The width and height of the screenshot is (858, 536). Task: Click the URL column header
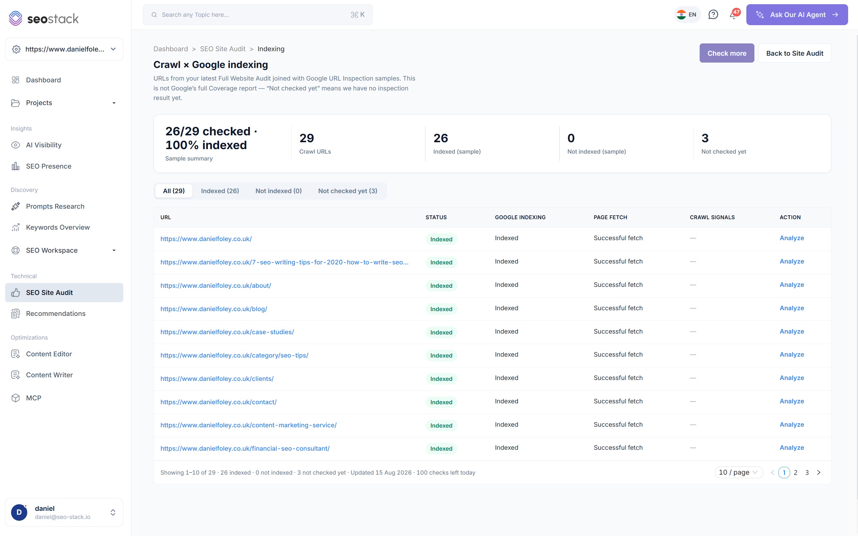tap(166, 217)
